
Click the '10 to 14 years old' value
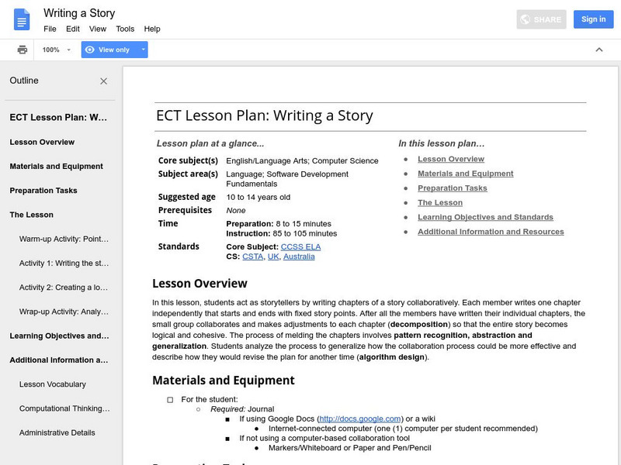coord(258,198)
